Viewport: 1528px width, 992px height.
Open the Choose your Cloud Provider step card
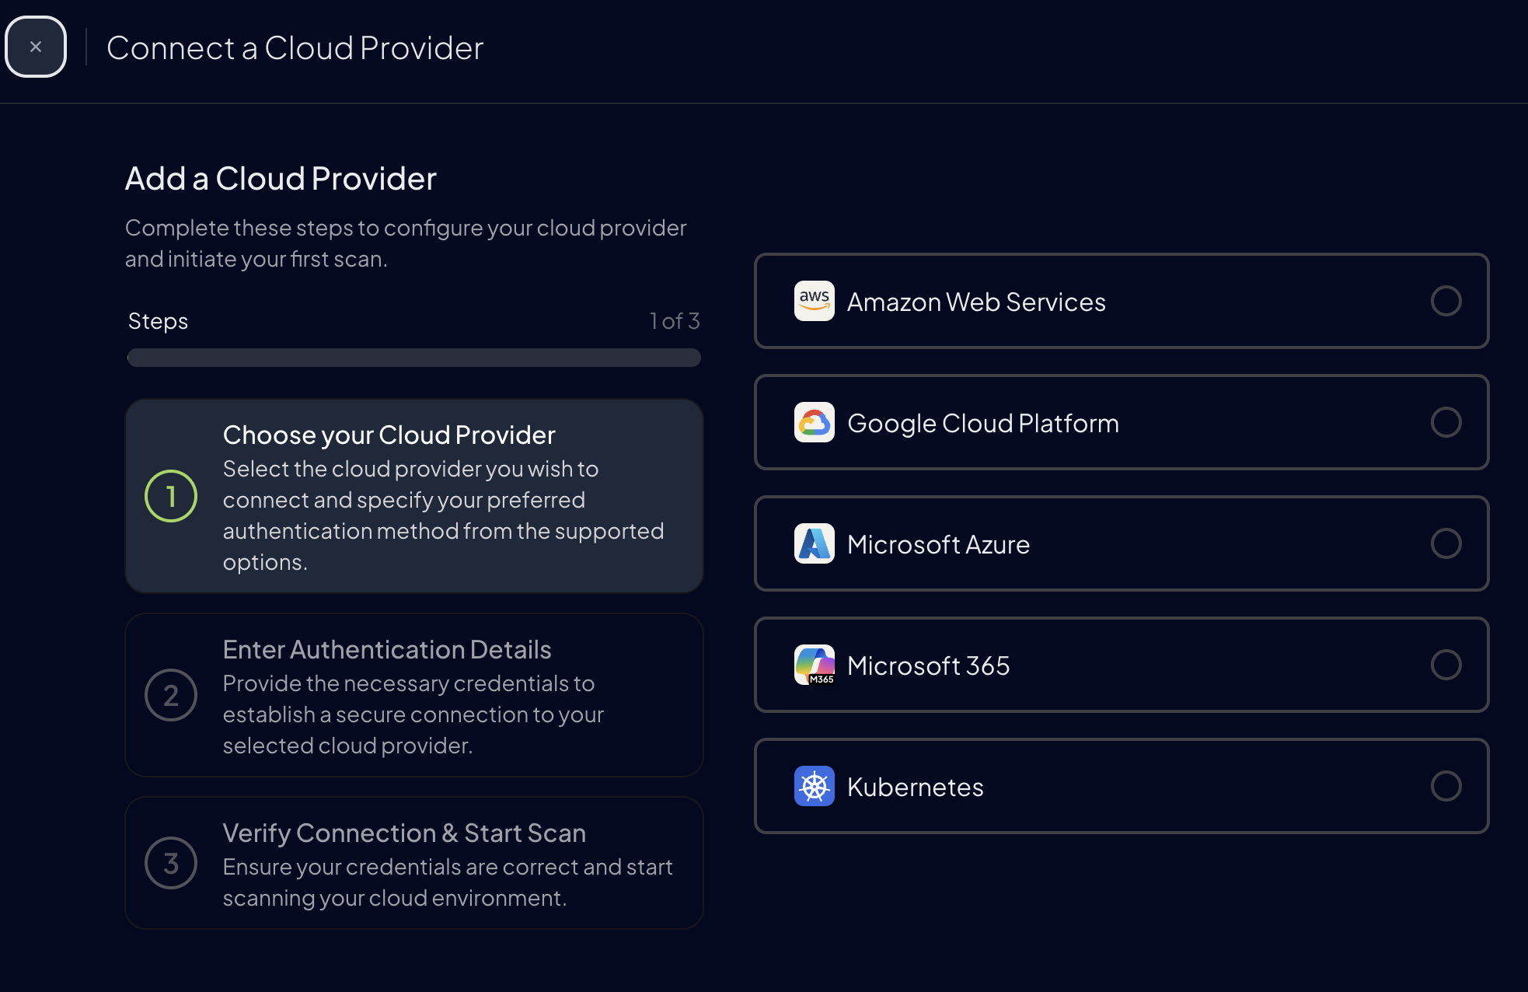[x=413, y=495]
